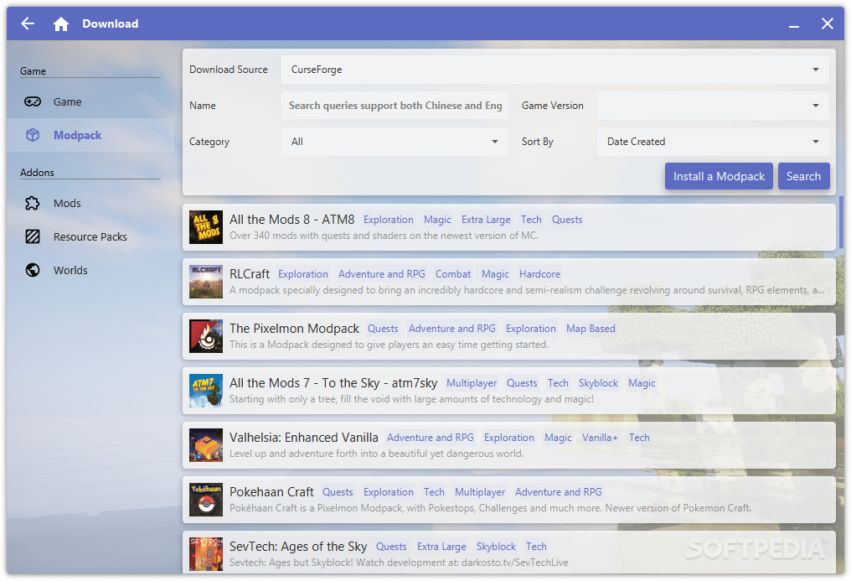The height and width of the screenshot is (581, 851).
Task: Select the Modpack sidebar item
Action: (x=90, y=135)
